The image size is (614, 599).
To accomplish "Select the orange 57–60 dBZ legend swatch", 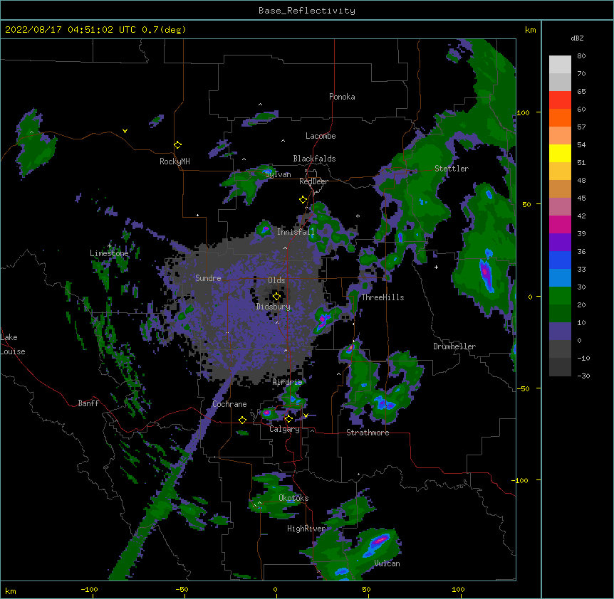I will (560, 118).
